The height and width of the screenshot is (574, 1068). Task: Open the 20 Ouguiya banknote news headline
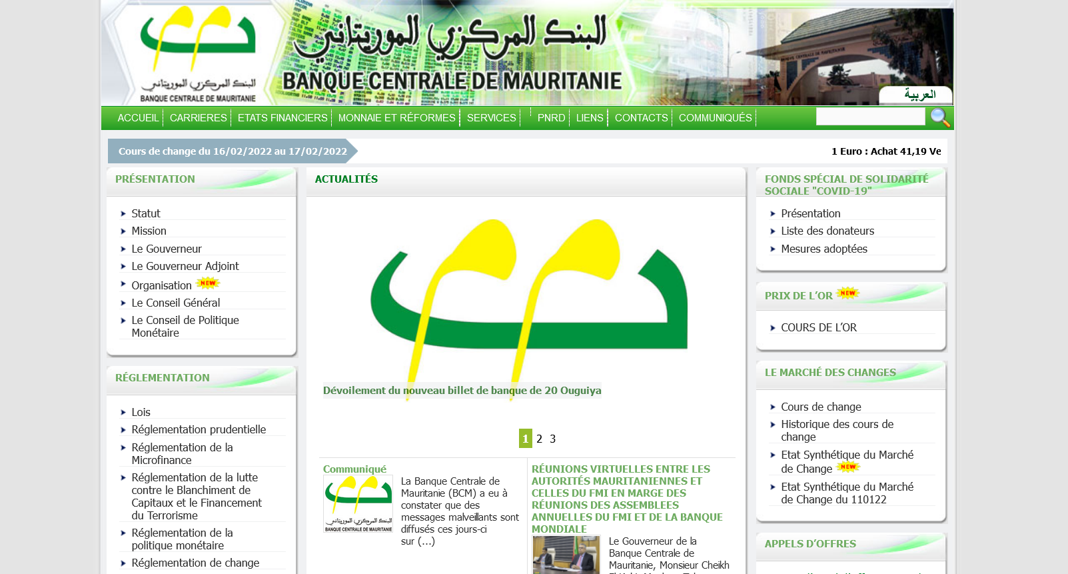coord(462,391)
